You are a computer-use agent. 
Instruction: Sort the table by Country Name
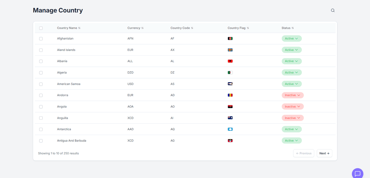79,28
